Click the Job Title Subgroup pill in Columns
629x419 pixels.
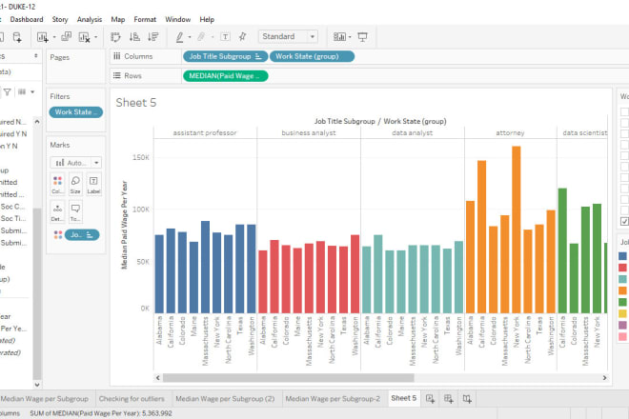pos(226,56)
